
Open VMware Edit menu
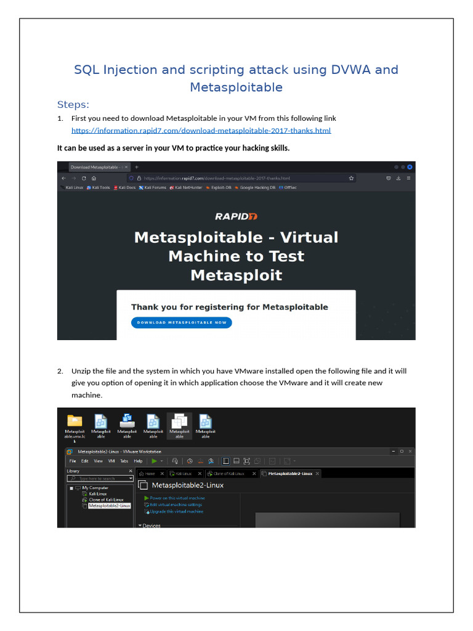click(85, 461)
